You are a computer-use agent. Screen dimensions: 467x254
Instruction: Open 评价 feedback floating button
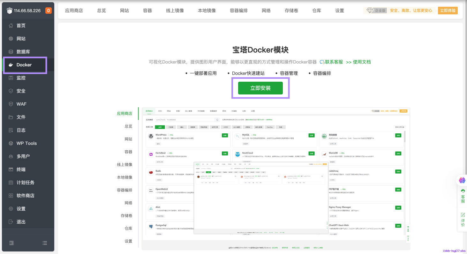coord(463,220)
